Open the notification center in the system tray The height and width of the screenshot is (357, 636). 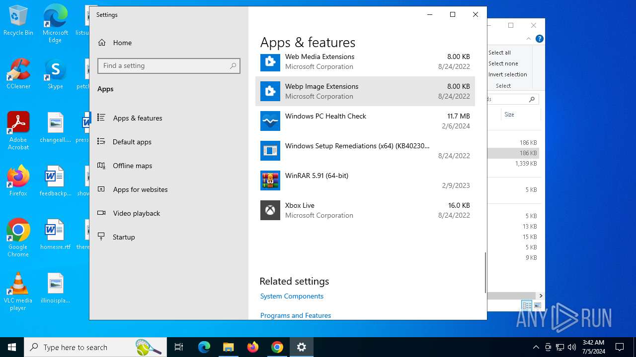[620, 347]
